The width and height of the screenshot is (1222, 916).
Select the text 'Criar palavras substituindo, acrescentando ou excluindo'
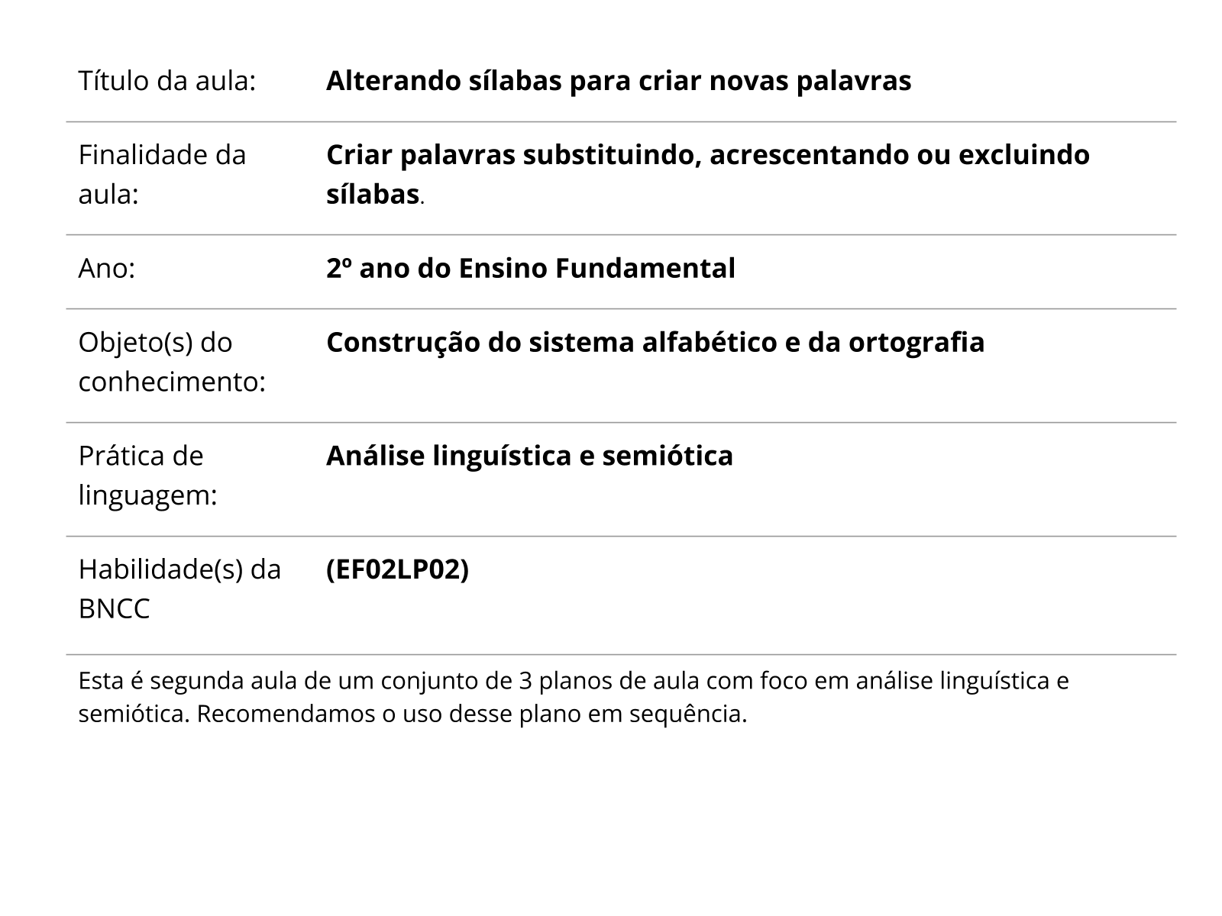coord(708,154)
